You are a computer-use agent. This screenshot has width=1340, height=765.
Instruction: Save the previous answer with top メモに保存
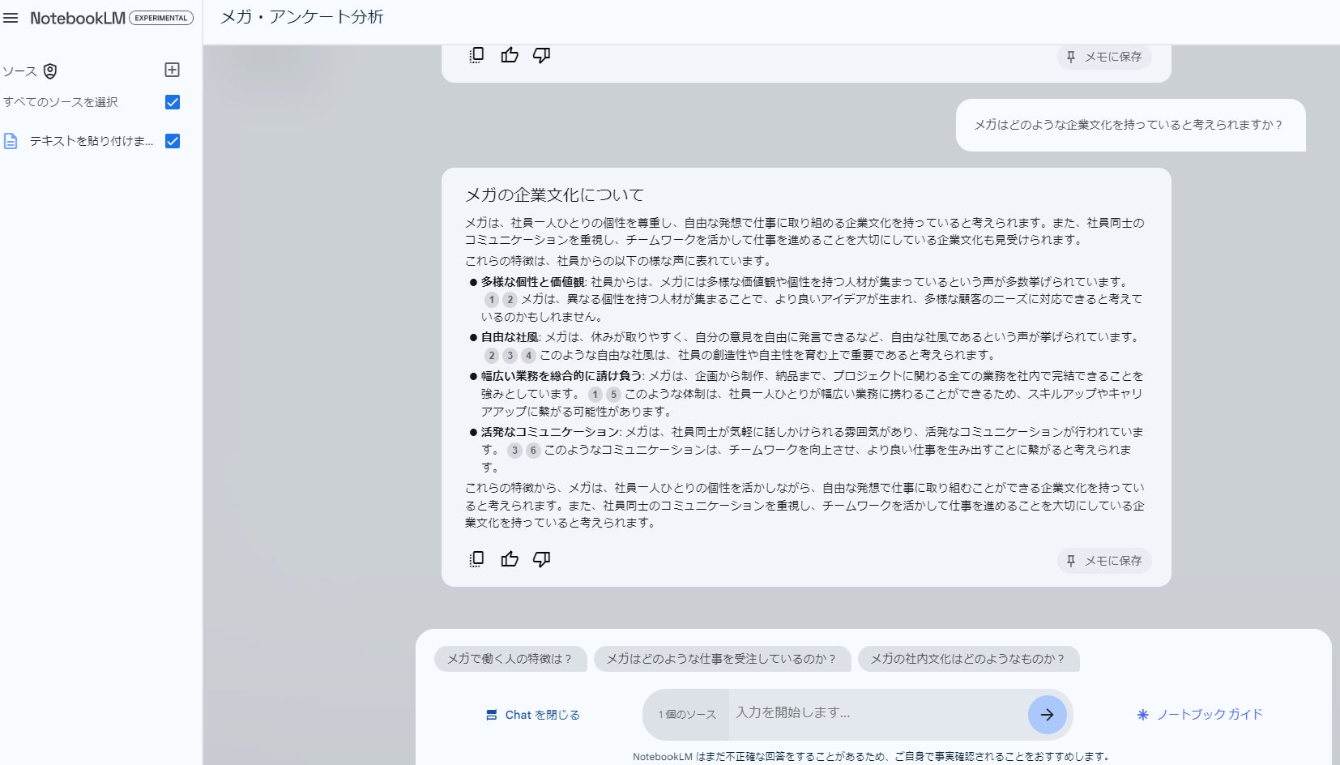point(1104,57)
